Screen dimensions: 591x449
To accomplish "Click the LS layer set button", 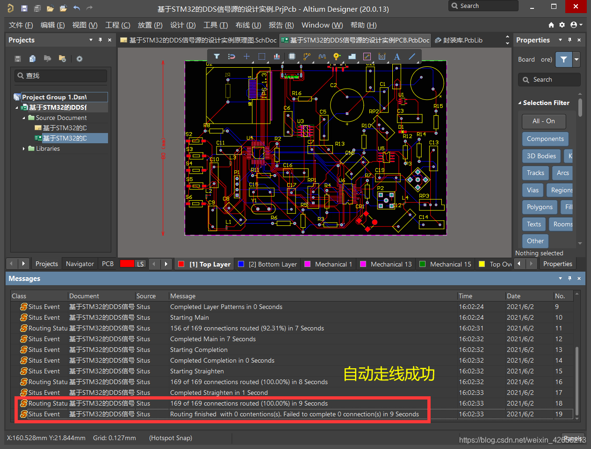I will pos(140,264).
